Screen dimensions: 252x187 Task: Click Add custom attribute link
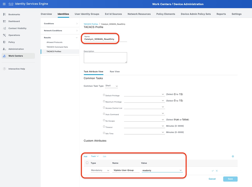click(86, 156)
